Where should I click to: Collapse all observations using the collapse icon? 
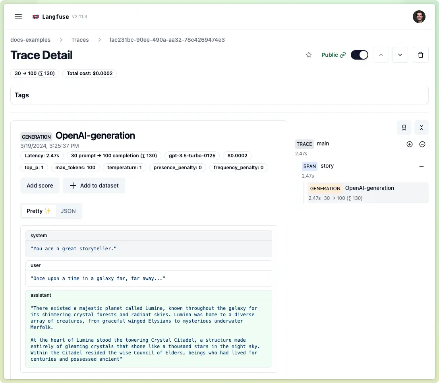[421, 128]
